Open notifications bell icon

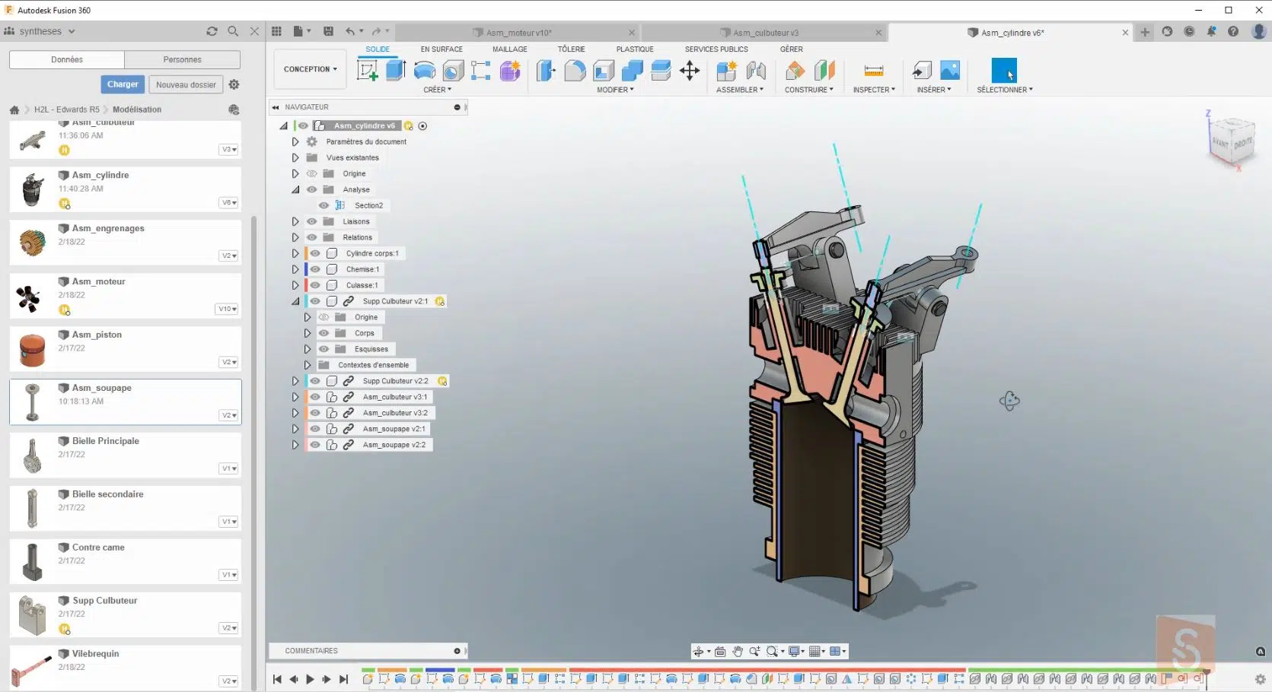1211,31
